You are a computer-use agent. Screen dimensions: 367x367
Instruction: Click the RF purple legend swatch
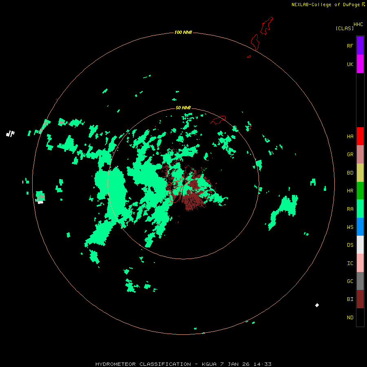coord(360,46)
